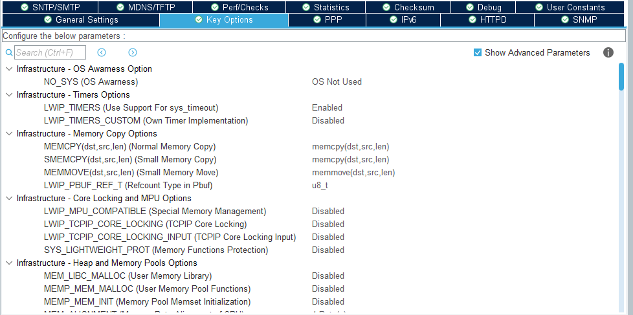Click the green check icon on Debug tab
This screenshot has width=633, height=315.
(x=469, y=7)
